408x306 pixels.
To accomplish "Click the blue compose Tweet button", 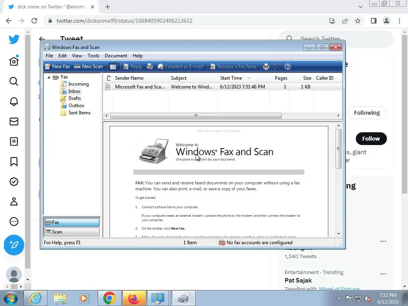I will pos(14,245).
